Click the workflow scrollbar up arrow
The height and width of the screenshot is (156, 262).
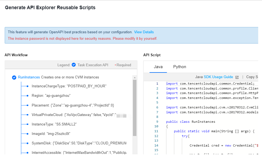pos(135,77)
